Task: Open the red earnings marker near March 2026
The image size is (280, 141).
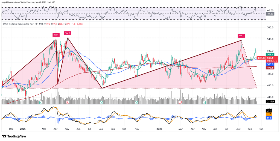Action: 180,102
